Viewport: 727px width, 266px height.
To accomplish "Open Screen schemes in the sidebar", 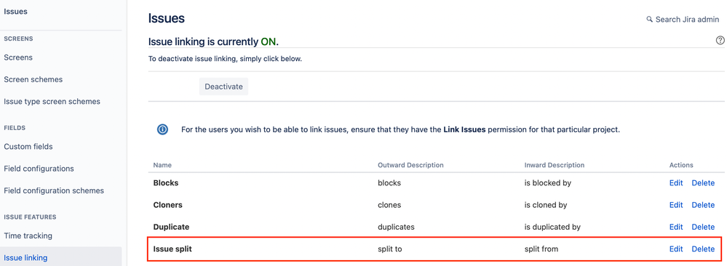I will click(x=33, y=79).
